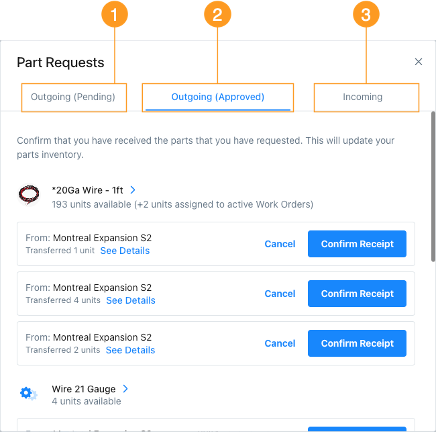Click the Wire 21 Gauge gear icon

(x=28, y=394)
